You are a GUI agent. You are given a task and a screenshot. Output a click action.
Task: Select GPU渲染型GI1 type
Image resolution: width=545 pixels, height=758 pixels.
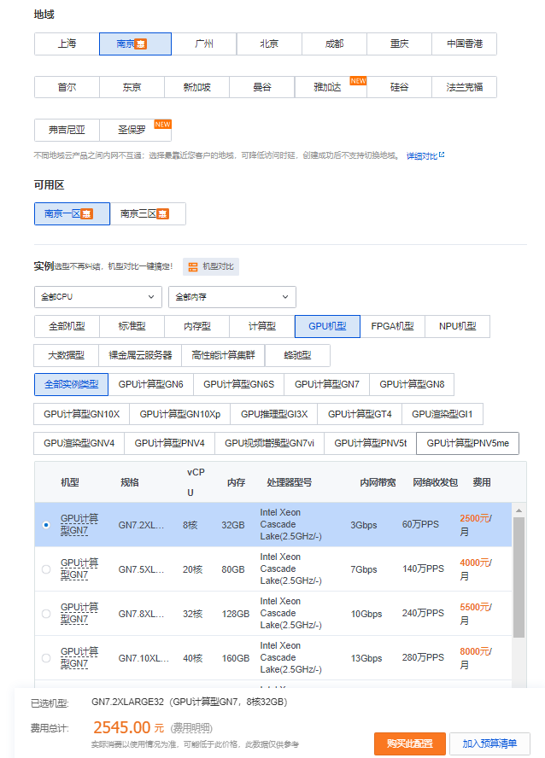(442, 414)
